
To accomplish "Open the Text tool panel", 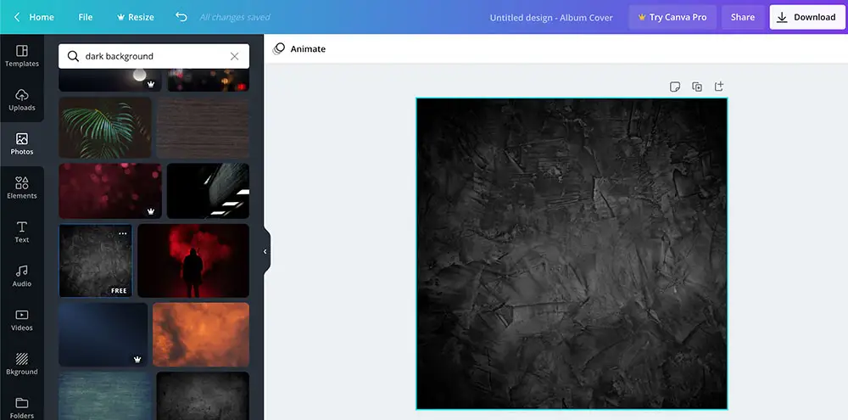I will [x=22, y=232].
